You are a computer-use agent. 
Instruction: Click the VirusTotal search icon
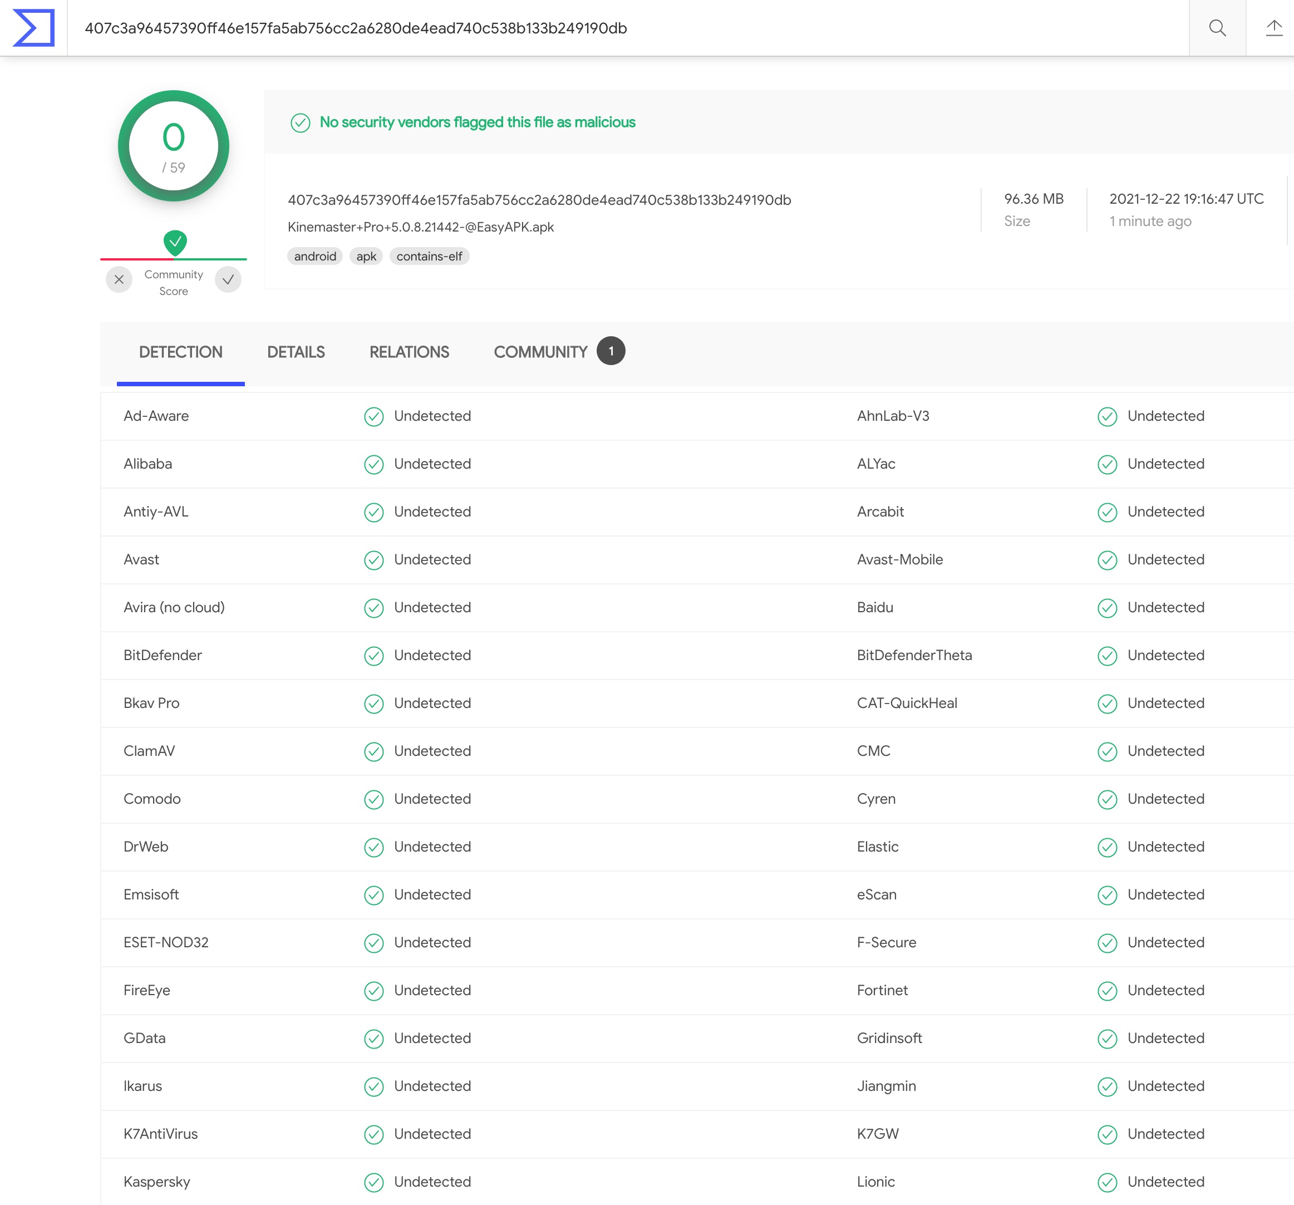coord(1217,27)
